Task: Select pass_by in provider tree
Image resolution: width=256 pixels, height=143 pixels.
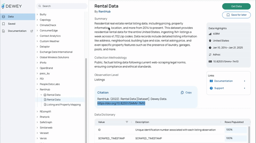Action: 45,74
